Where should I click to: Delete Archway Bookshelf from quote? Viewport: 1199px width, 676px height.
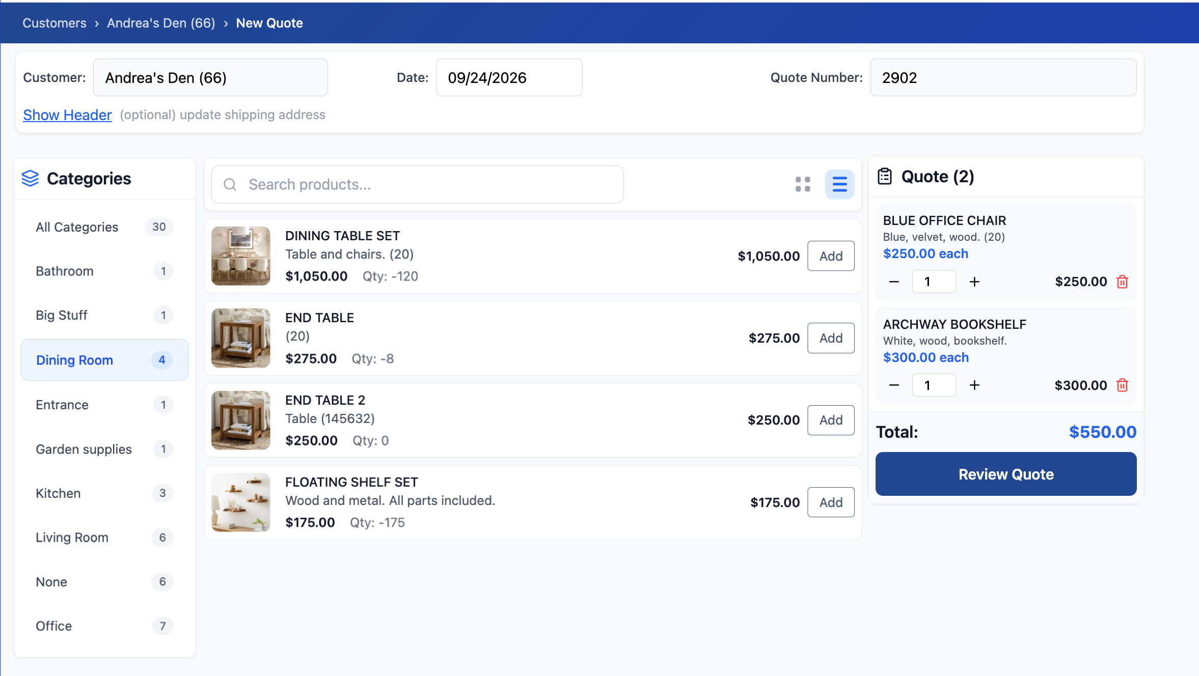coord(1122,385)
